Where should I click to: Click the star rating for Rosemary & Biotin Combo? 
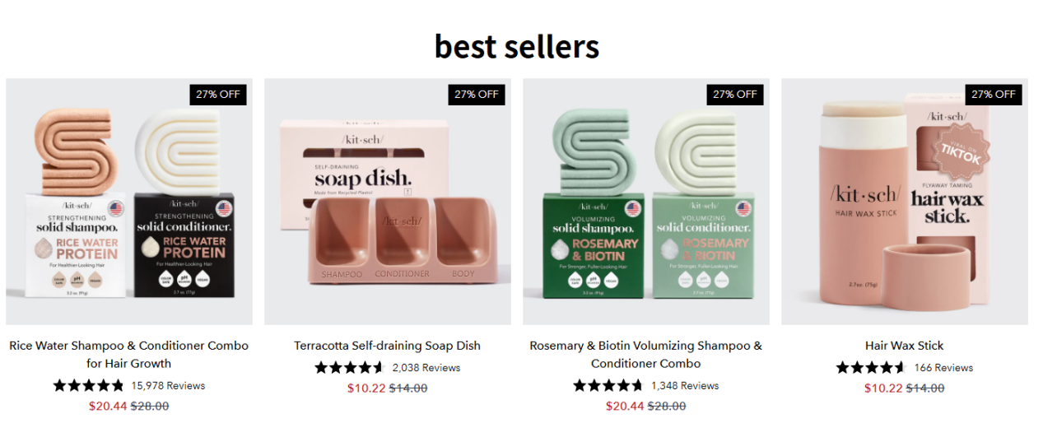point(608,385)
